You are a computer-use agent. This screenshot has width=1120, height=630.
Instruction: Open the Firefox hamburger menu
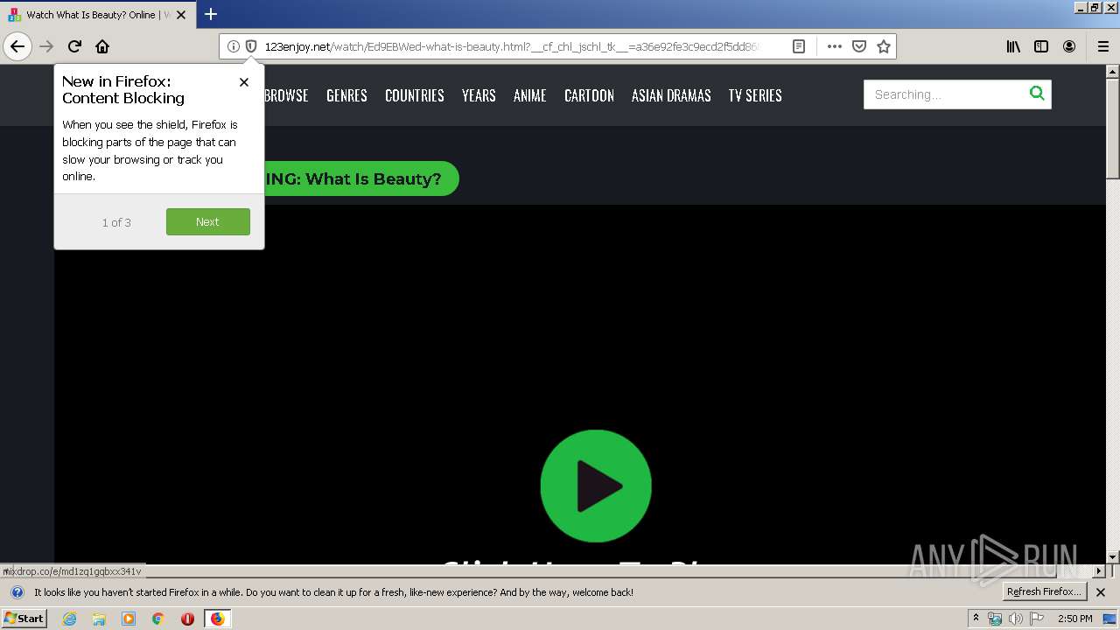[x=1103, y=46]
